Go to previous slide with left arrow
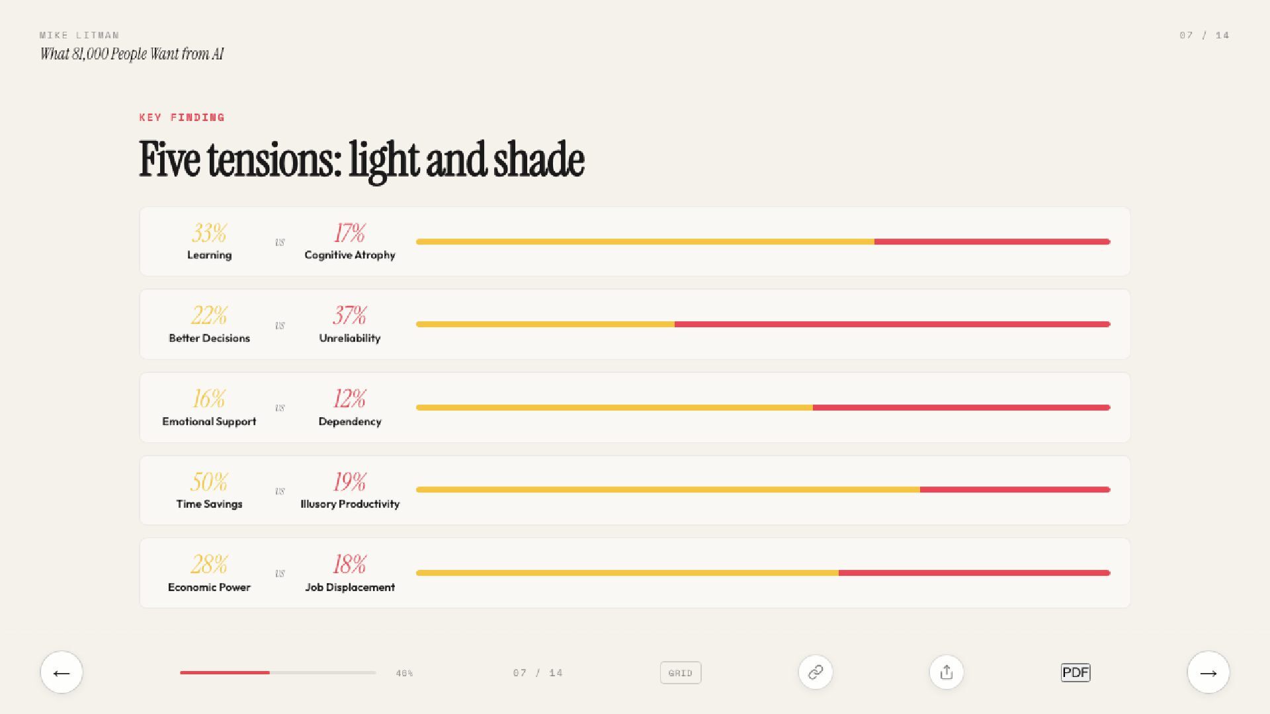The width and height of the screenshot is (1270, 714). pos(62,672)
